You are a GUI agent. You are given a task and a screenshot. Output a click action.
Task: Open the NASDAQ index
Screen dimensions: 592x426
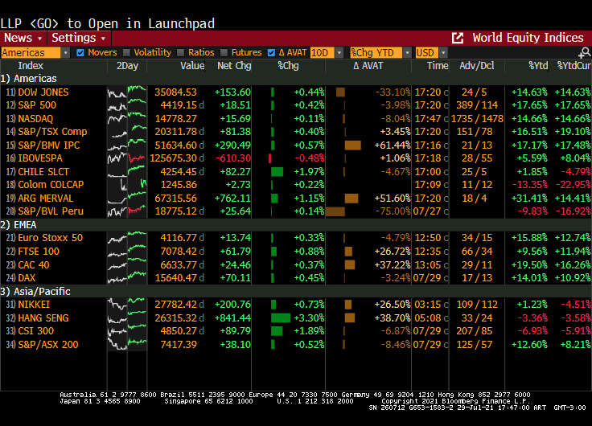[x=35, y=118]
